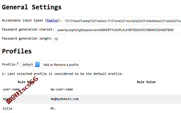Click the Password generation length label
This screenshot has width=181, height=113.
point(27,38)
